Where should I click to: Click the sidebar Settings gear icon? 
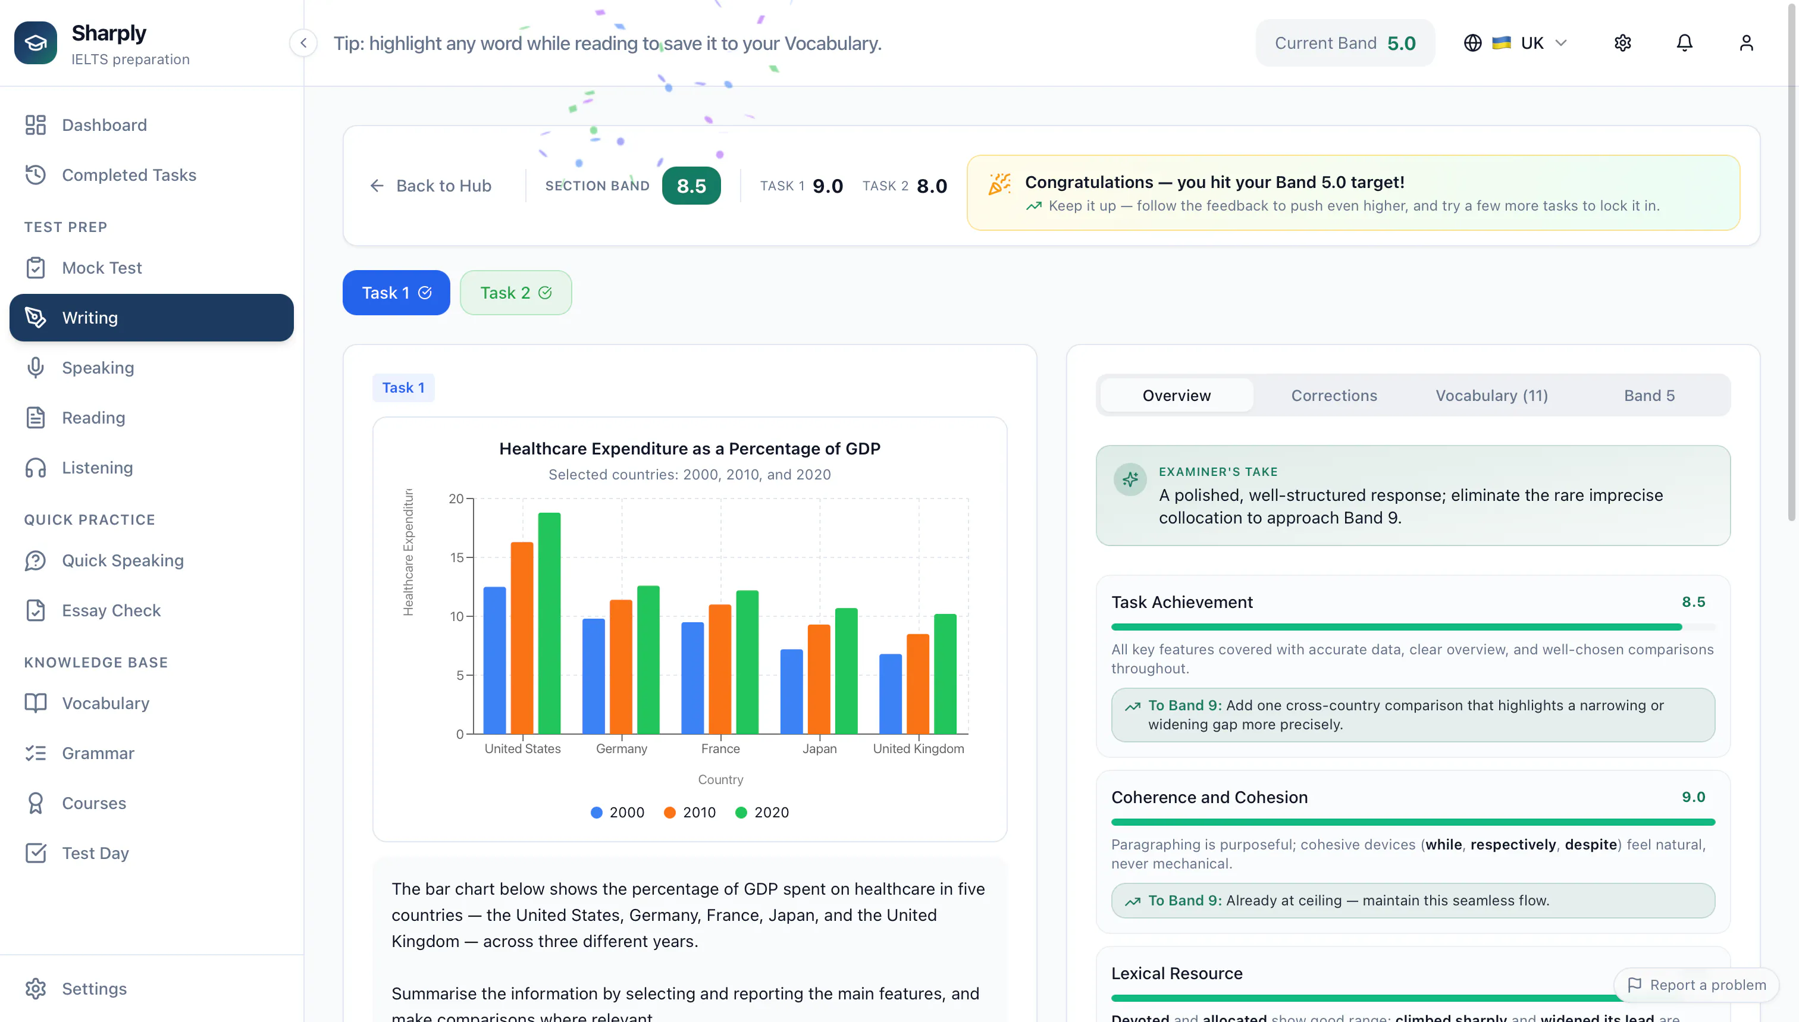pyautogui.click(x=35, y=988)
